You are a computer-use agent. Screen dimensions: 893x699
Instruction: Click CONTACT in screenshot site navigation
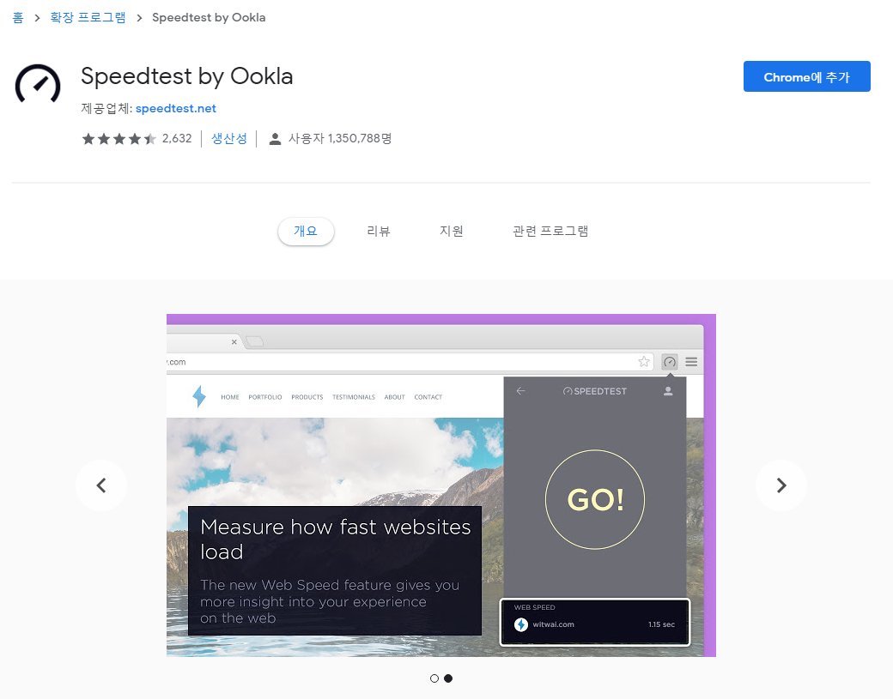click(x=428, y=397)
